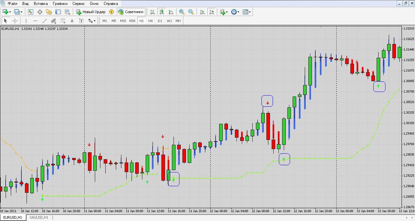The height and width of the screenshot is (221, 415).
Task: Open the Вид menu
Action: click(26, 4)
